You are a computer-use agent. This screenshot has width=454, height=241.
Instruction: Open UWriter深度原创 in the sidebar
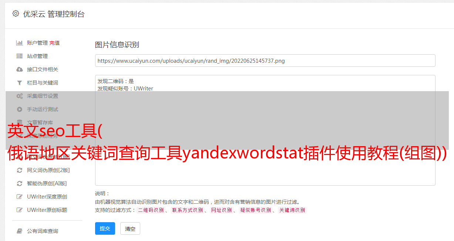(x=47, y=197)
